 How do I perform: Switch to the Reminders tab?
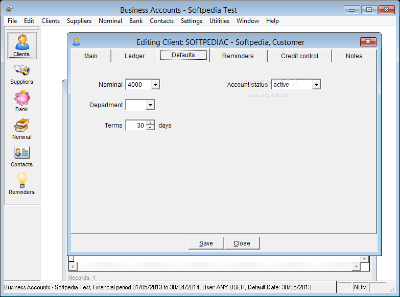(x=238, y=56)
